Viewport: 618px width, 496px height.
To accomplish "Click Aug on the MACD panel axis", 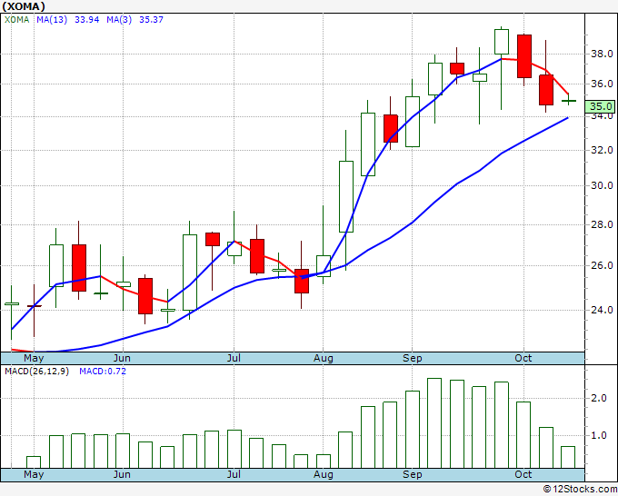I will coord(324,475).
